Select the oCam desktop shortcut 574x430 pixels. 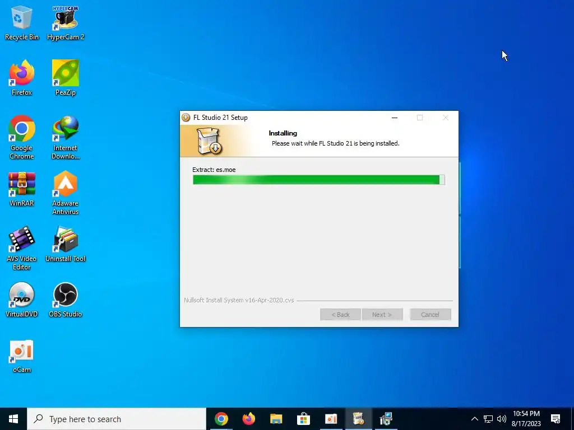coord(22,356)
